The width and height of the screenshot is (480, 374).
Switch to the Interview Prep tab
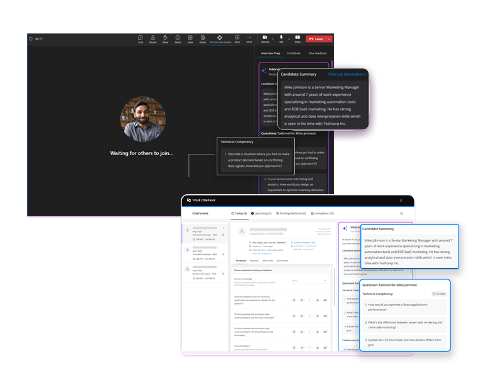coord(270,54)
